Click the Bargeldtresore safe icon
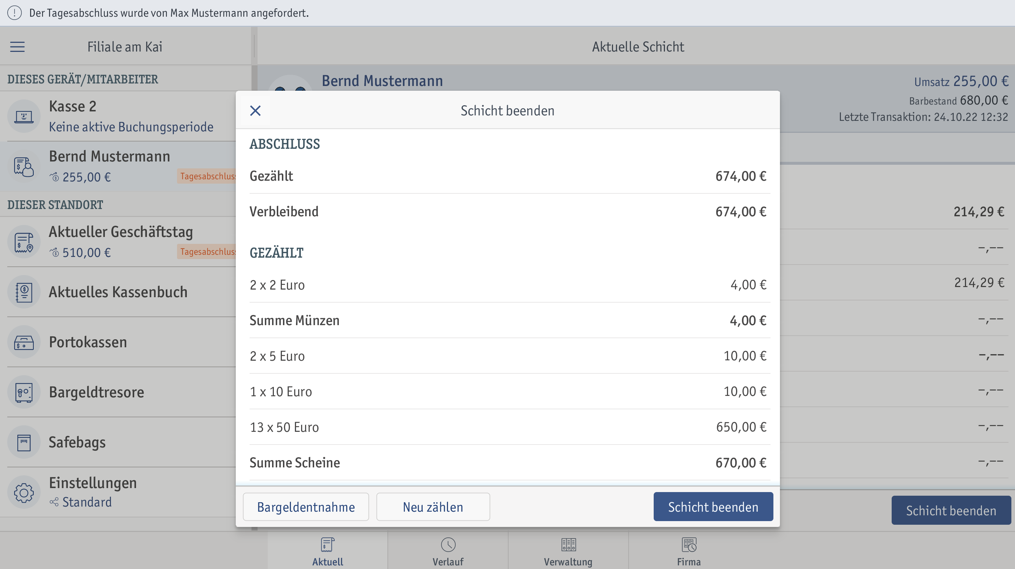This screenshot has width=1015, height=569. 24,392
